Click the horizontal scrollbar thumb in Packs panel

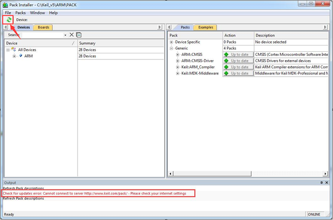pyautogui.click(x=212, y=174)
